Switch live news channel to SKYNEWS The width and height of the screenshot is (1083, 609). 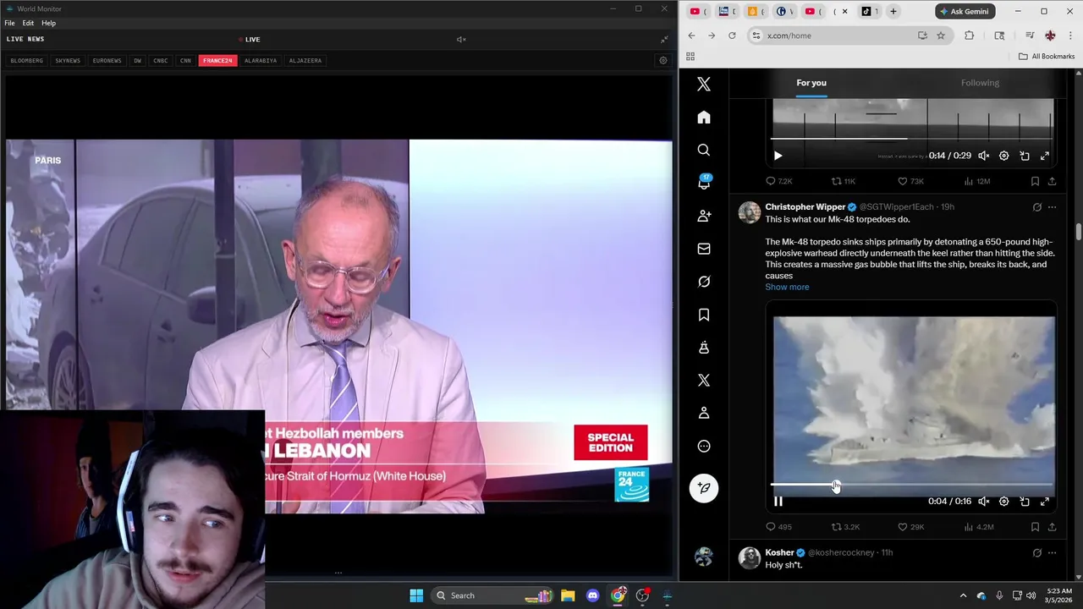68,60
